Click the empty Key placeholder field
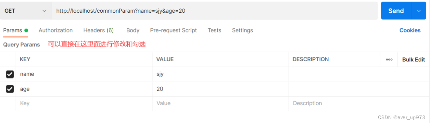 point(84,104)
